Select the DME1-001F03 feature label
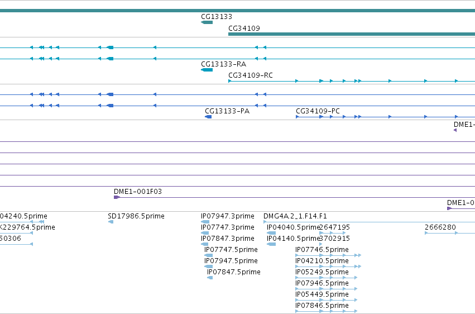The image size is (475, 314). click(137, 192)
